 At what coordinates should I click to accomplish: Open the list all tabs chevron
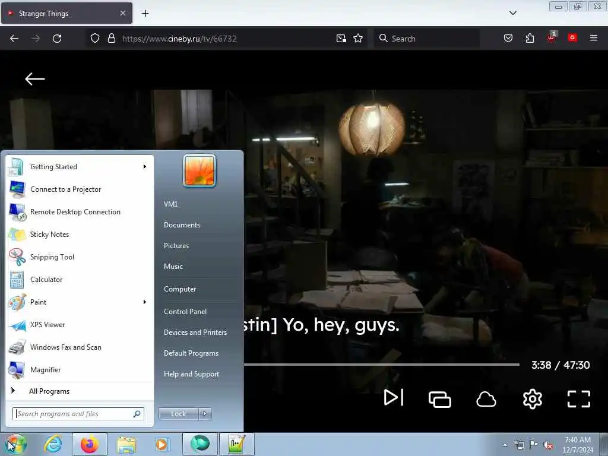512,13
